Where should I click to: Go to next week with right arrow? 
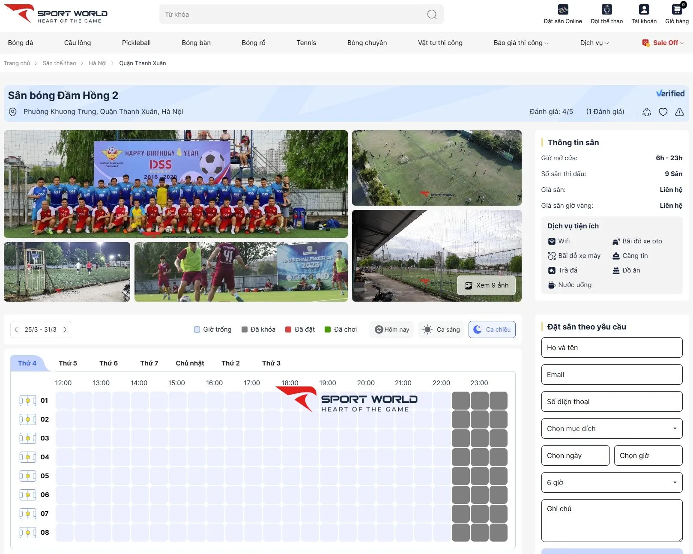tap(65, 329)
